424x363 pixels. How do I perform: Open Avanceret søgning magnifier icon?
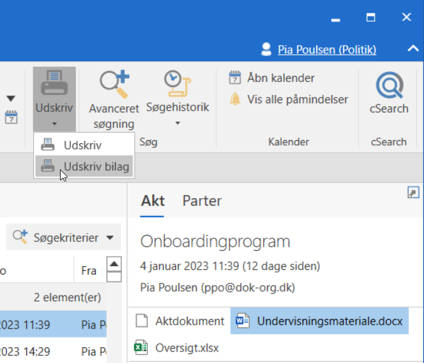(x=112, y=85)
